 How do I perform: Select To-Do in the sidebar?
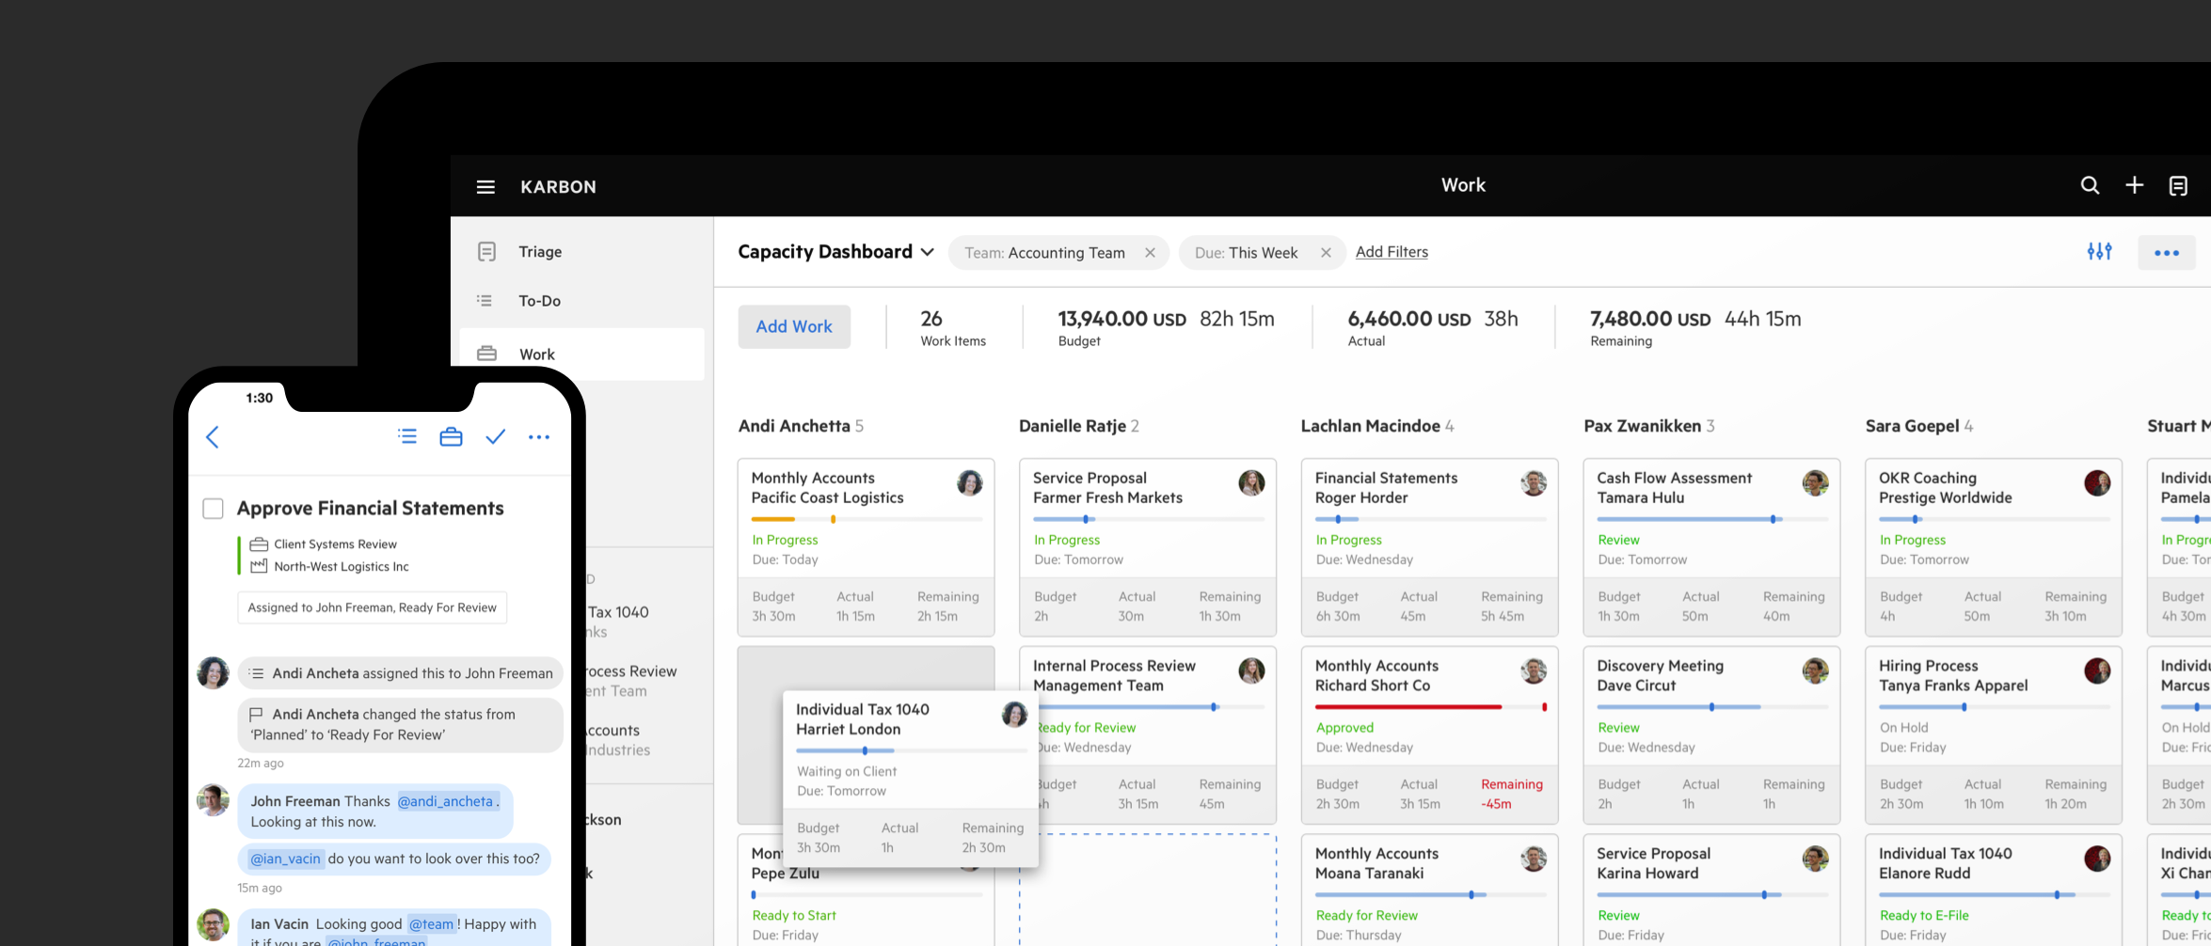[540, 301]
